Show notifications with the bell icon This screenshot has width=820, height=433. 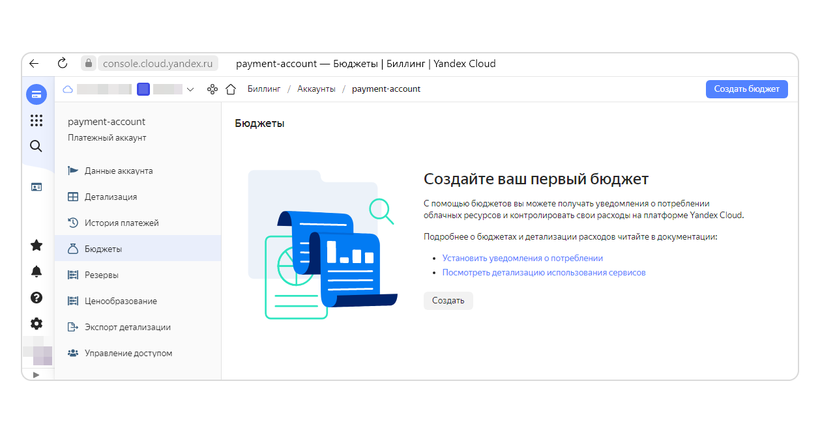(x=37, y=272)
